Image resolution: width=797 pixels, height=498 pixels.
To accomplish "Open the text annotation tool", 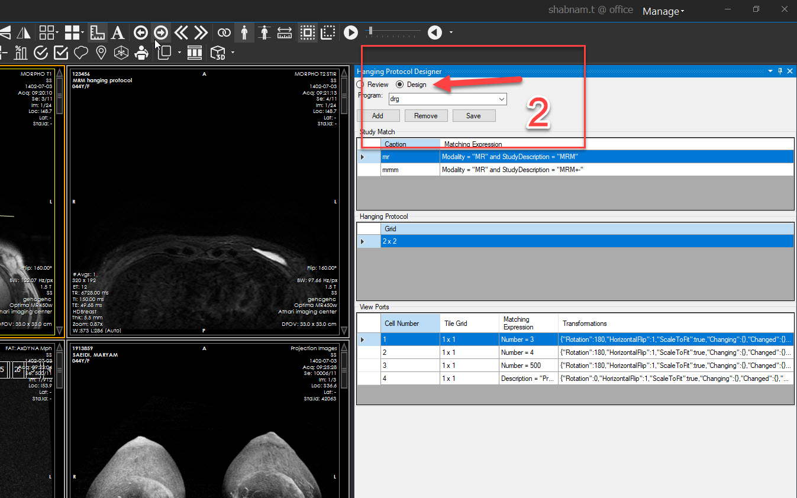I will tap(118, 33).
